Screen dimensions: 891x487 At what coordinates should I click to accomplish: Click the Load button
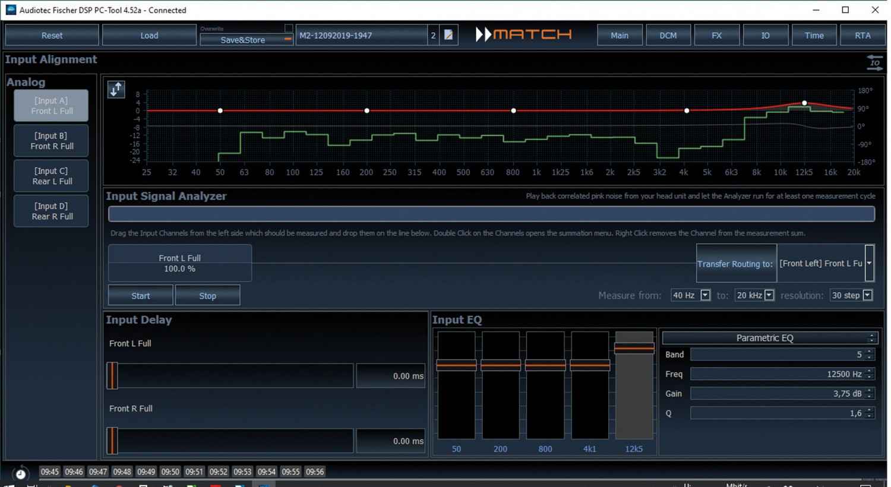[x=149, y=35]
